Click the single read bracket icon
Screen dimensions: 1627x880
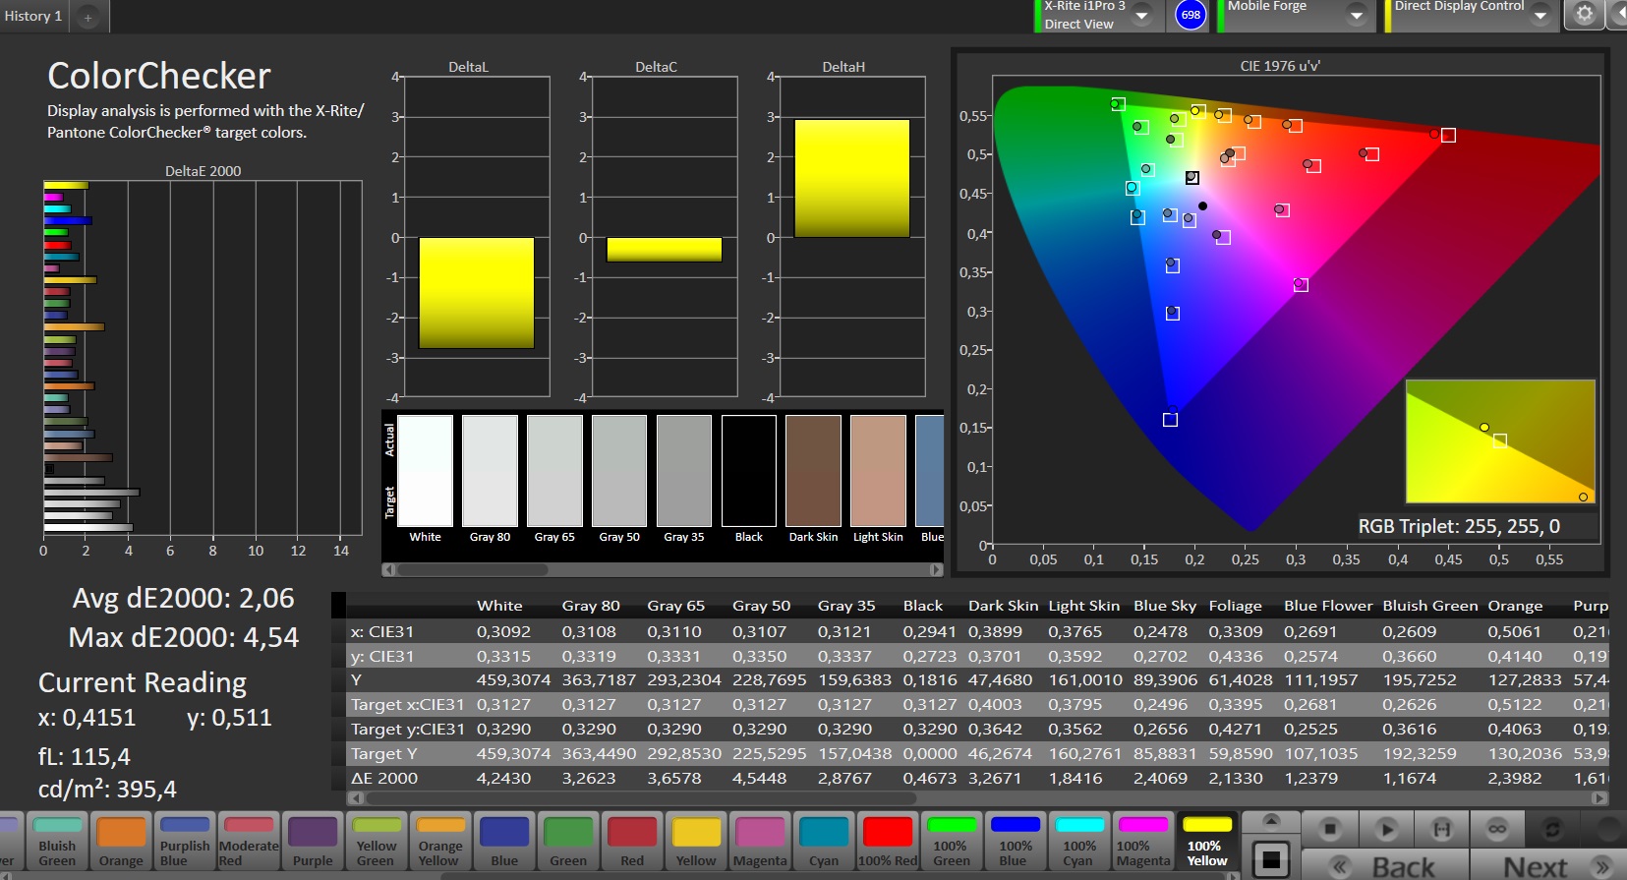click(x=1442, y=829)
